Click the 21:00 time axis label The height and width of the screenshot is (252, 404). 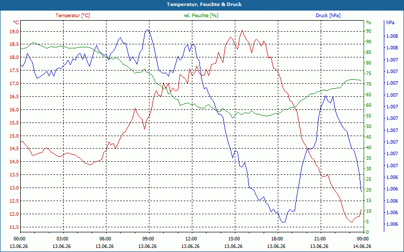(319, 238)
